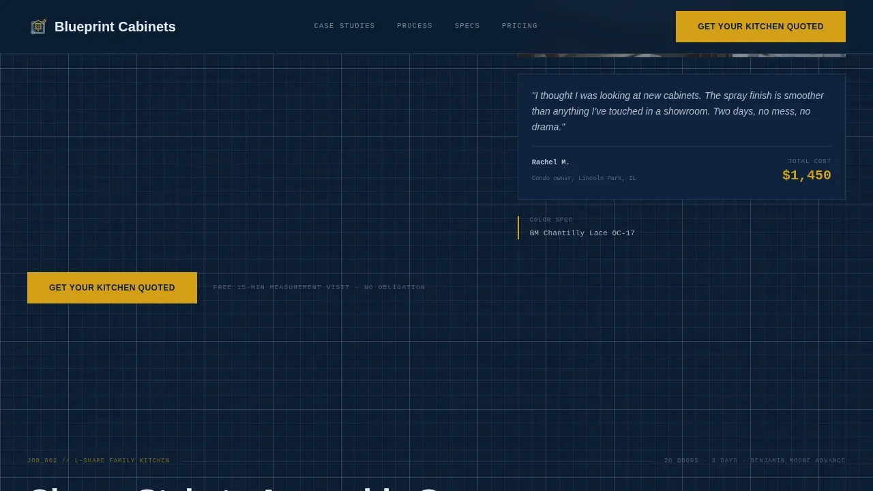Open the Case Studies nav item
The height and width of the screenshot is (491, 873).
[344, 26]
